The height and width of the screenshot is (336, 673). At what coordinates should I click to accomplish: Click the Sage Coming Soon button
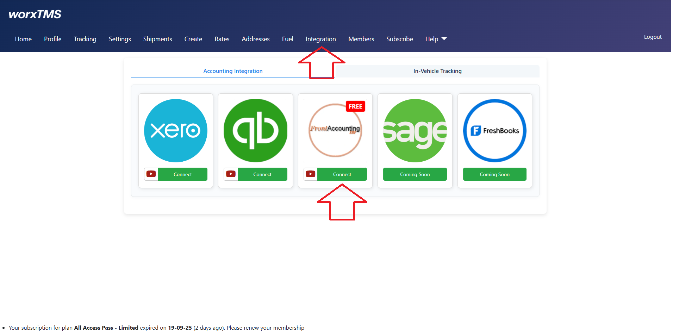click(x=415, y=174)
